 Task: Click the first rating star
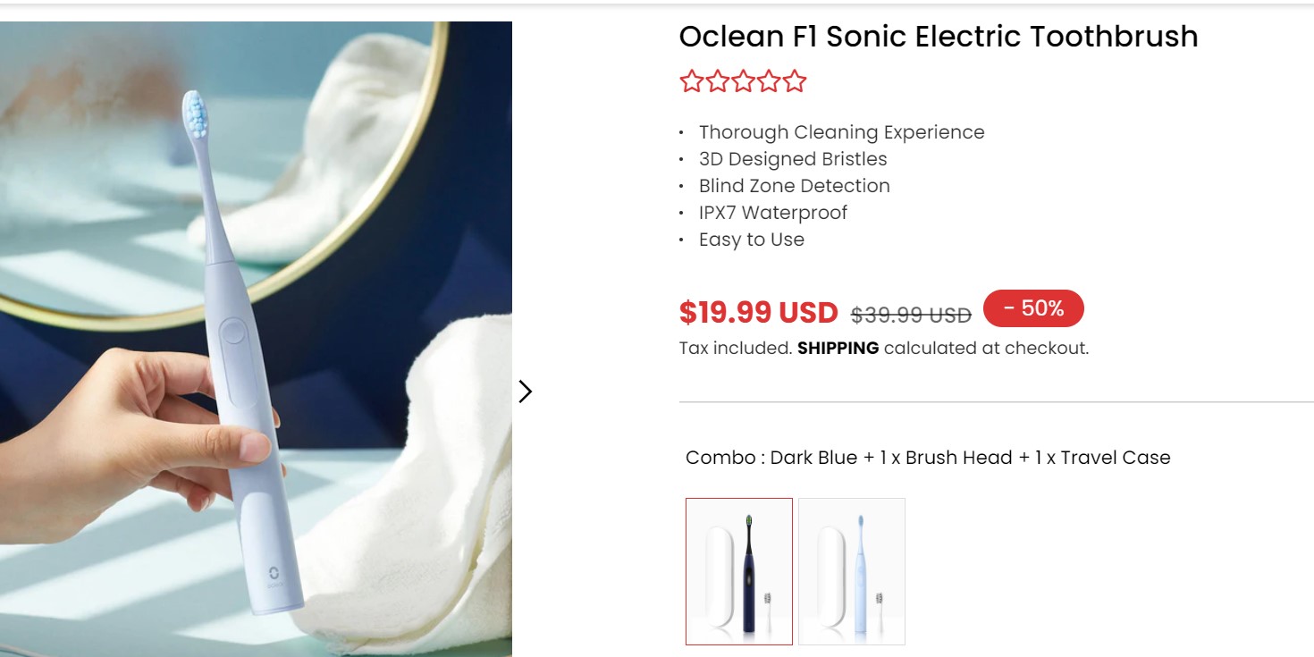click(x=690, y=80)
